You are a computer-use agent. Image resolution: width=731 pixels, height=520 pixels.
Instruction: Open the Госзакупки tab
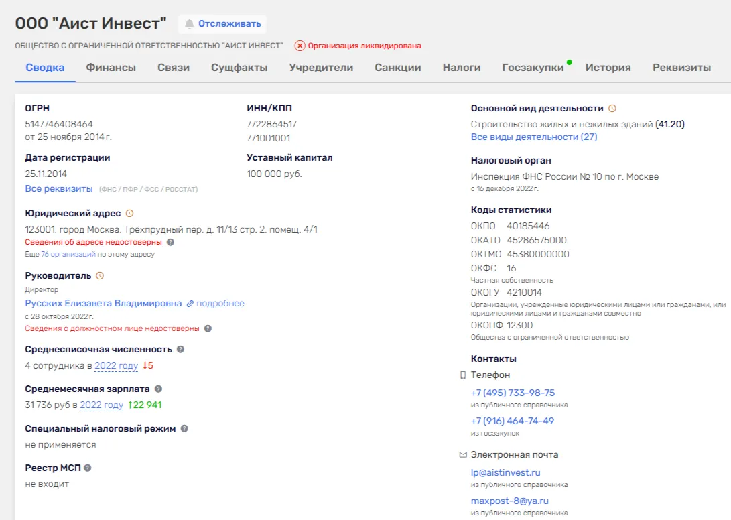click(533, 68)
